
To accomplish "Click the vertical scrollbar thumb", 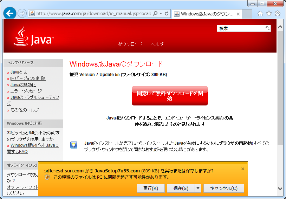I will [280, 88].
